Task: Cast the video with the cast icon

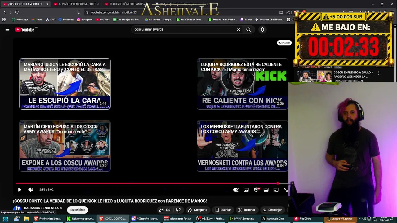Action: pyautogui.click(x=276, y=190)
